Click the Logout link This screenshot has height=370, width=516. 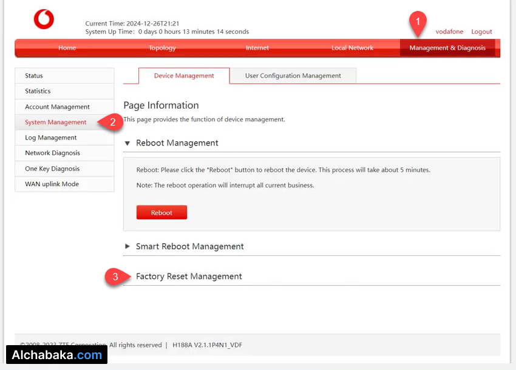coord(481,32)
